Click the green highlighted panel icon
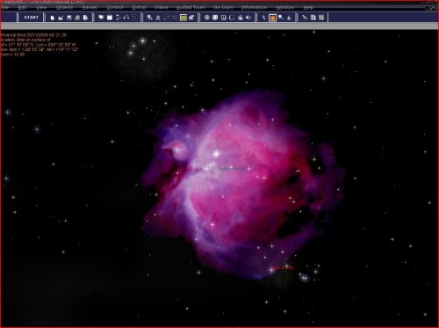 (x=184, y=18)
